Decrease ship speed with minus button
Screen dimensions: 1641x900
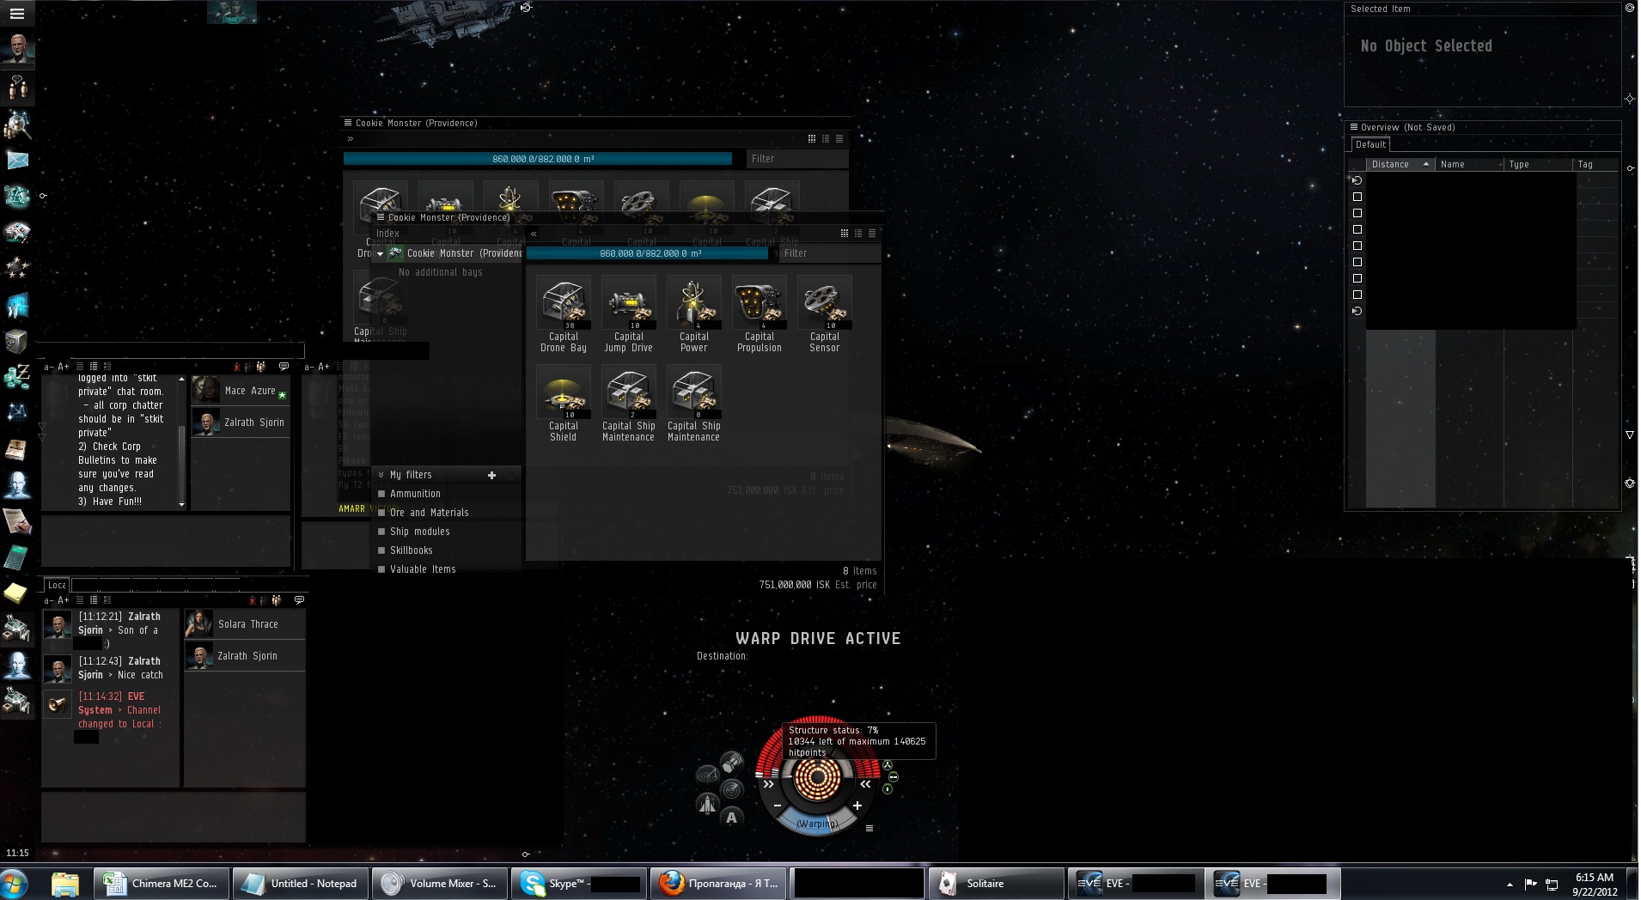pyautogui.click(x=778, y=806)
